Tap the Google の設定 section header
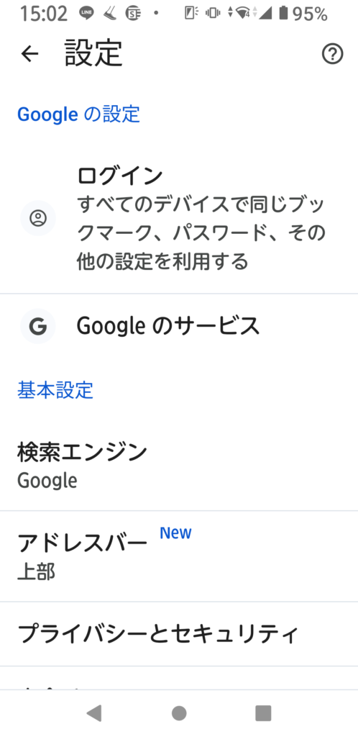The image size is (358, 737). 78,114
